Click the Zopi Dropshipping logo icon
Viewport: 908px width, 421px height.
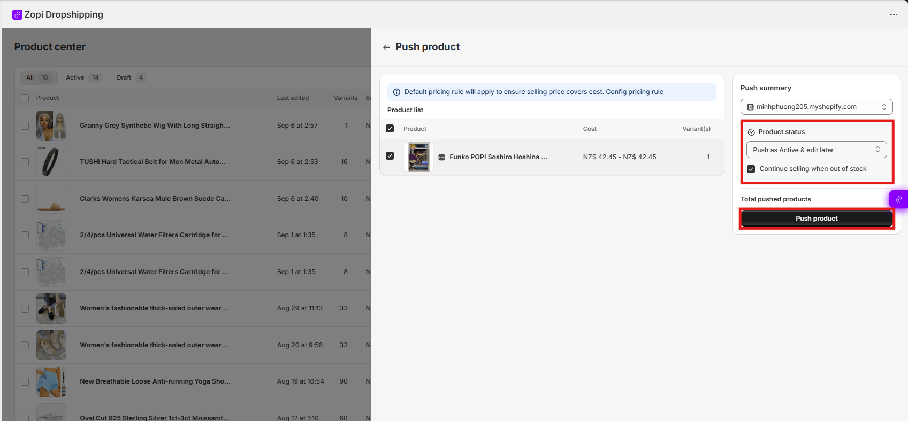[x=17, y=14]
